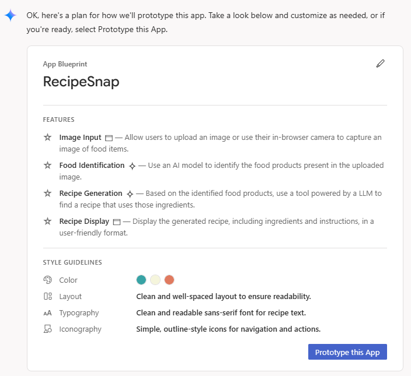The width and height of the screenshot is (411, 376).
Task: Click the pencil edit icon for App Blueprint
Action: (x=381, y=64)
